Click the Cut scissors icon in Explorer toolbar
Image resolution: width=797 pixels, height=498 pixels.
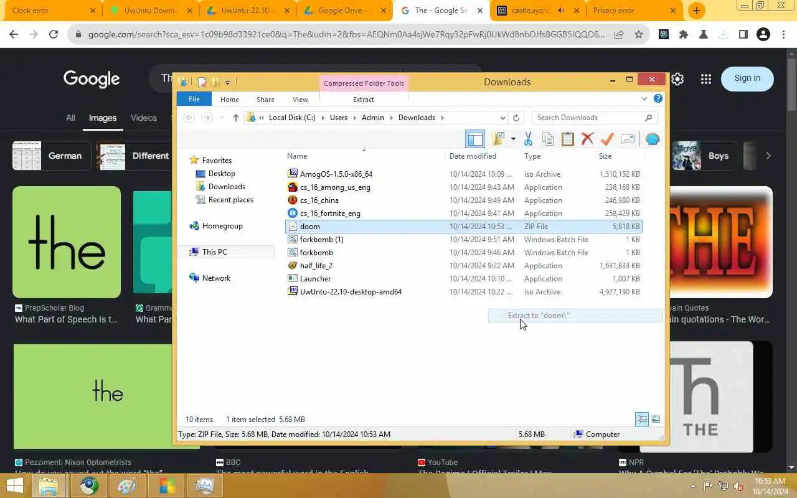(x=528, y=139)
